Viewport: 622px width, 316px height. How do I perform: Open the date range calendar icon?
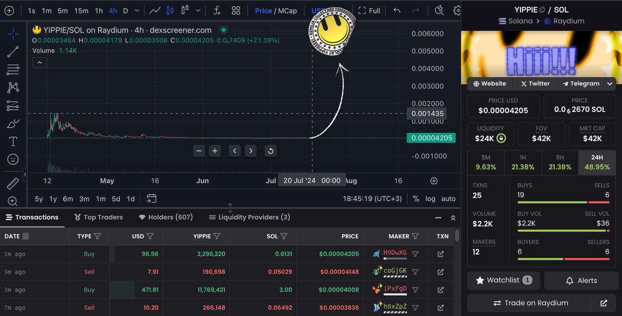coord(151,198)
